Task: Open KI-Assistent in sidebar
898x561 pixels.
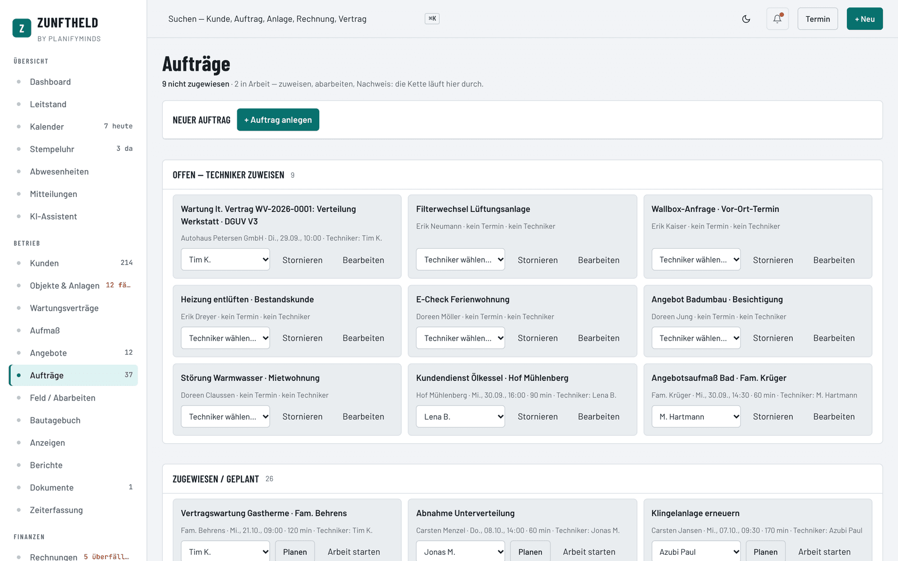Action: (73, 217)
